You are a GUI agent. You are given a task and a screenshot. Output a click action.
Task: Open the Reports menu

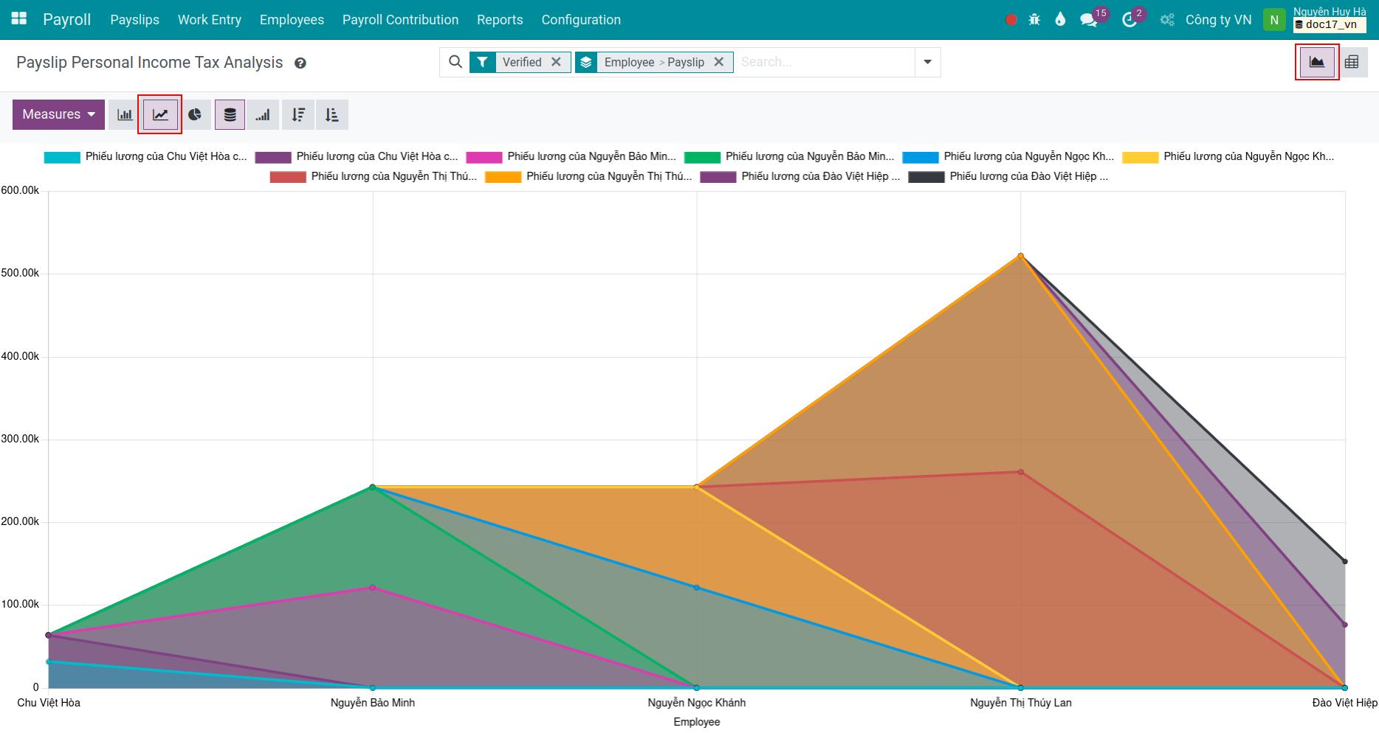pyautogui.click(x=500, y=20)
